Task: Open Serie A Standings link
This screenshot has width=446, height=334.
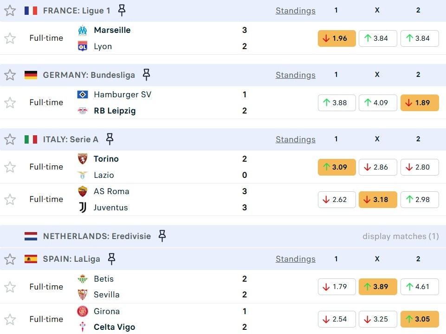Action: 295,139
